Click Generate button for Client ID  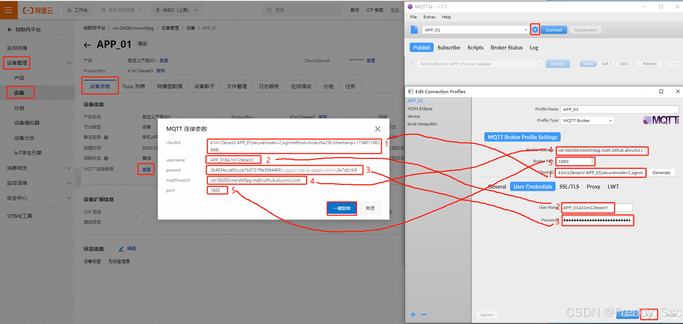click(661, 173)
